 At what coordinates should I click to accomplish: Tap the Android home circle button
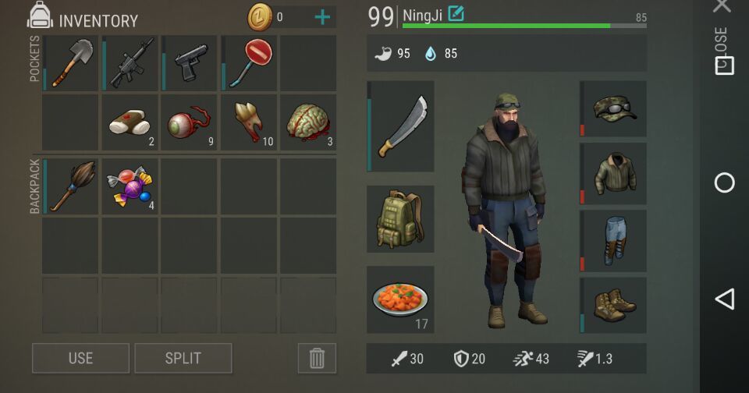click(724, 182)
